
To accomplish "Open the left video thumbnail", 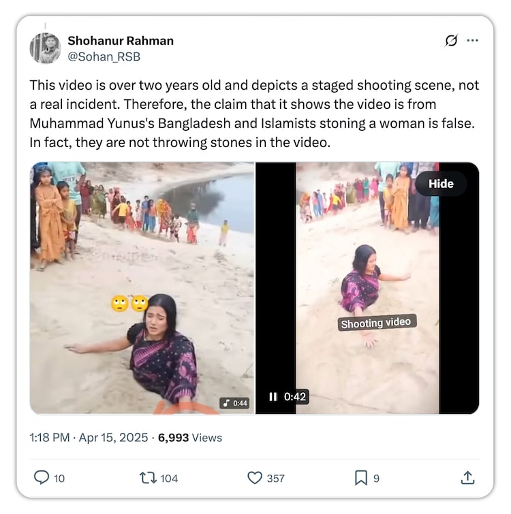I will click(142, 287).
